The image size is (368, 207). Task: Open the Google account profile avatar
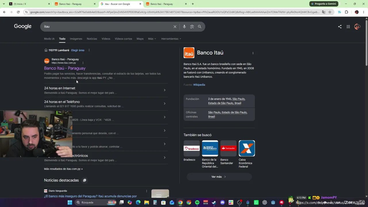tap(357, 26)
